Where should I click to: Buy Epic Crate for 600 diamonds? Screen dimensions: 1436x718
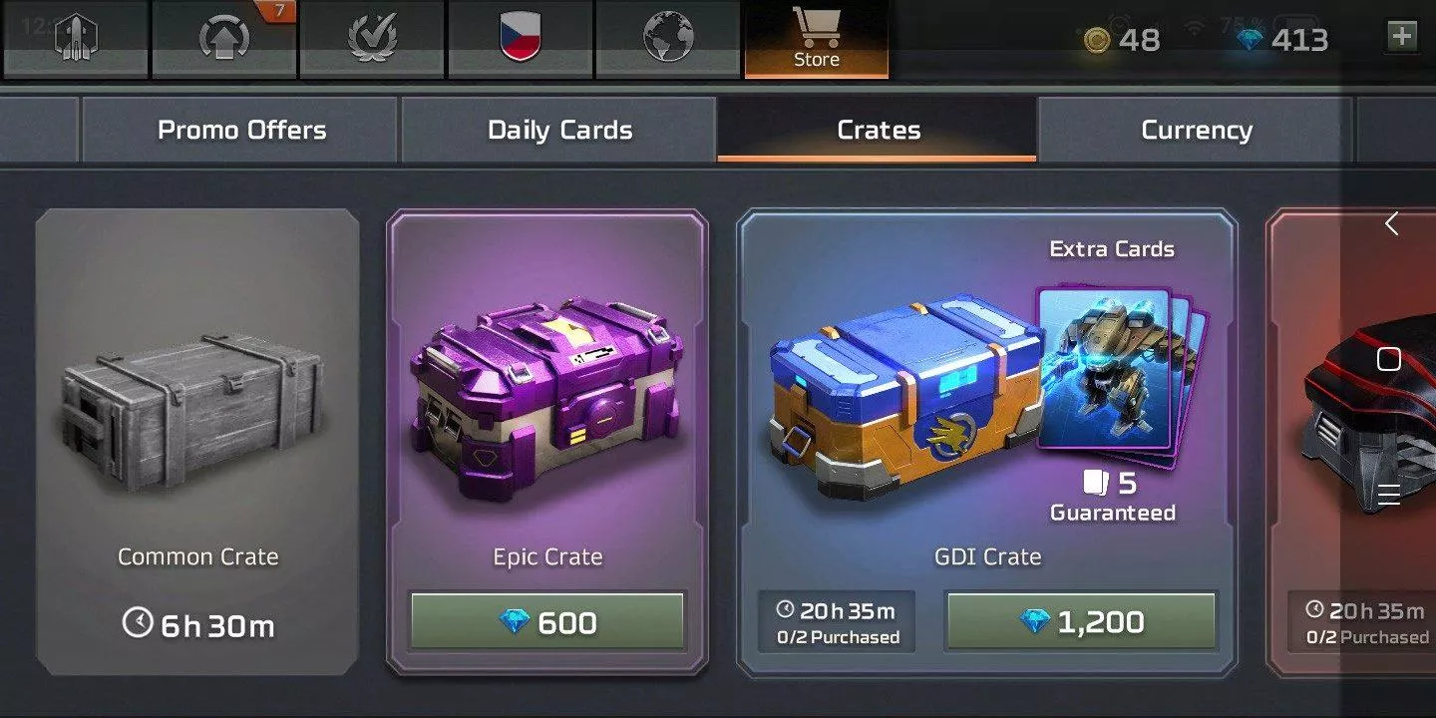[547, 622]
